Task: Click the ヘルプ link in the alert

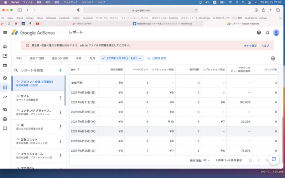Action: 265,46
